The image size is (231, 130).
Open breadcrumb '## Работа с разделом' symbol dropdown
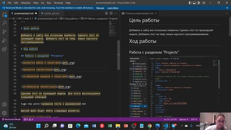[x=100, y=18]
